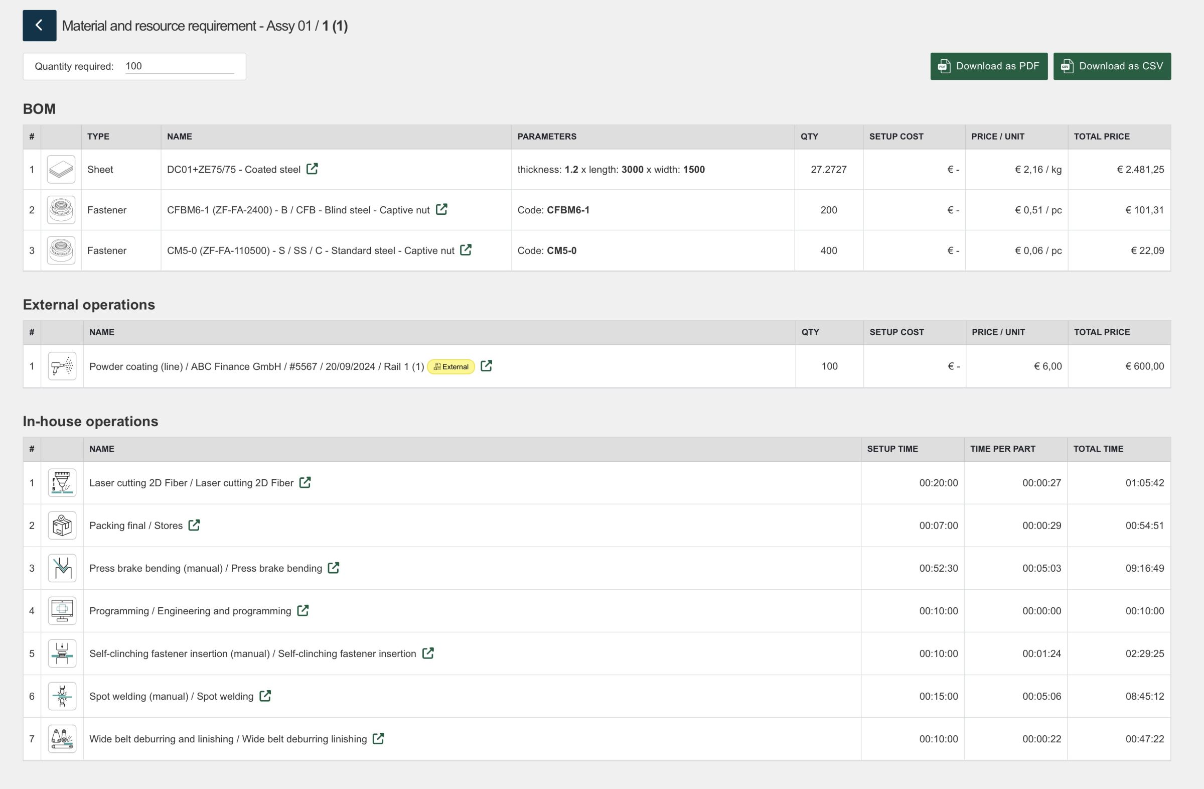This screenshot has width=1204, height=789.
Task: Open Powder coating operation external link icon
Action: pos(486,365)
